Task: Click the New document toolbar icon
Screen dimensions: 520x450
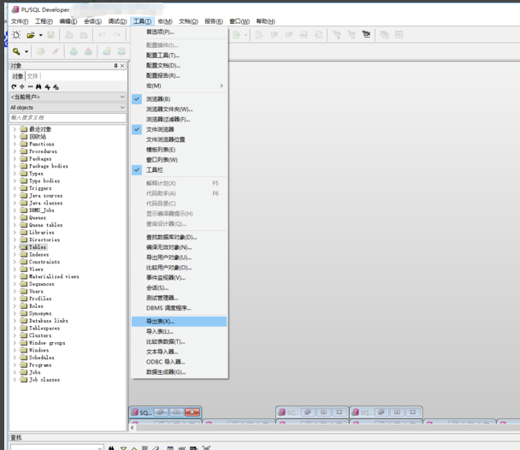Action: click(x=16, y=35)
